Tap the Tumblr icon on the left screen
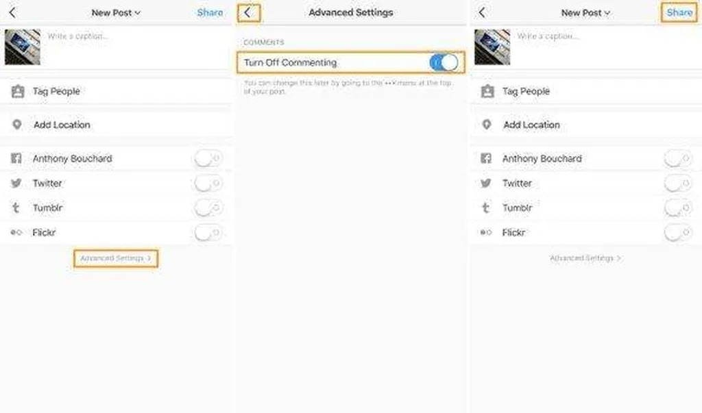 [x=16, y=208]
